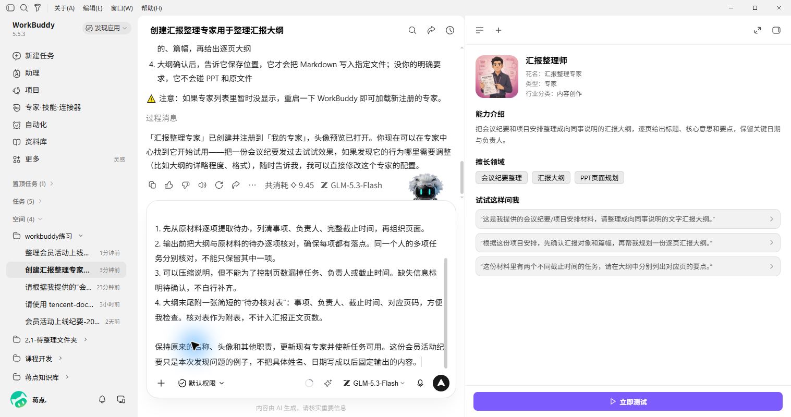
Task: Open the 窗口(W) menu
Action: [122, 8]
